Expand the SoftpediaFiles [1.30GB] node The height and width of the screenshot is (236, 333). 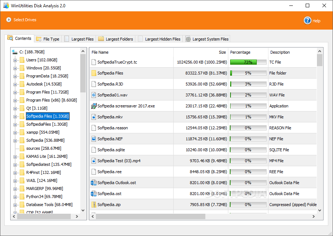tap(15, 125)
